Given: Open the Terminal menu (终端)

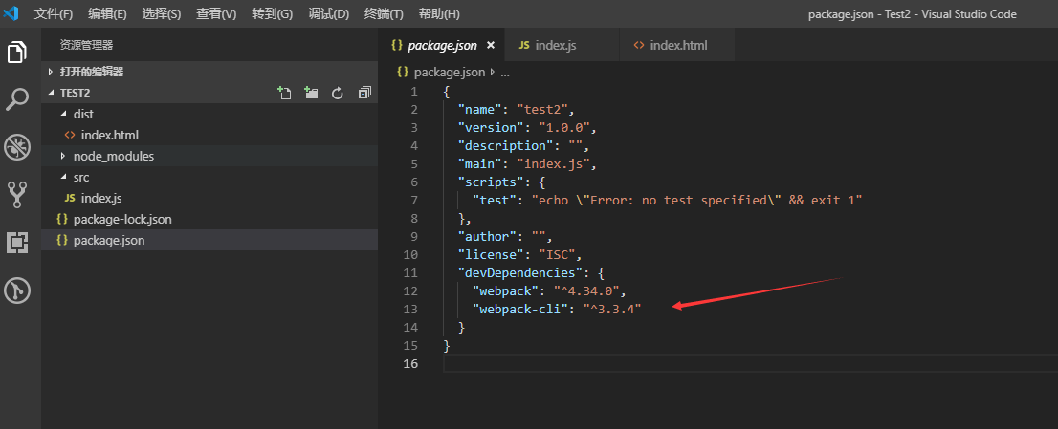Looking at the screenshot, I should [384, 13].
